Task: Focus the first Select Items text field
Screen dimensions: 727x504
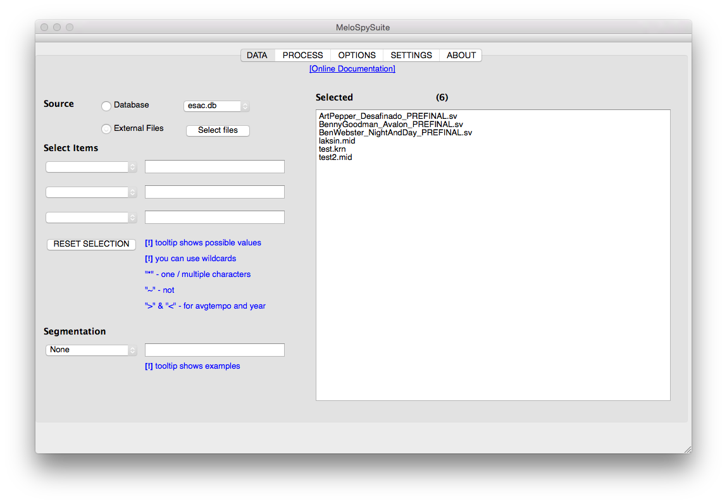Action: click(214, 167)
